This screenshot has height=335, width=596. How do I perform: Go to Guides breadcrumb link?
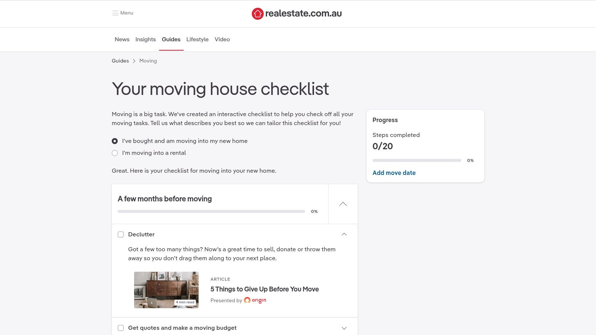coord(120,61)
